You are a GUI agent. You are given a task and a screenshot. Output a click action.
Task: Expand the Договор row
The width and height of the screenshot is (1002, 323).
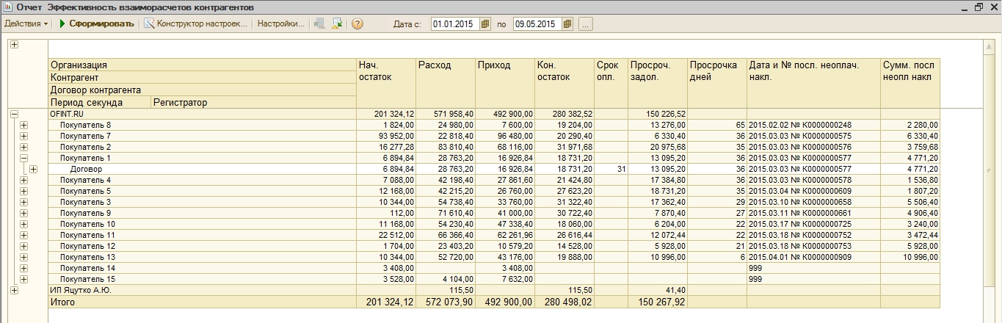pyautogui.click(x=33, y=169)
